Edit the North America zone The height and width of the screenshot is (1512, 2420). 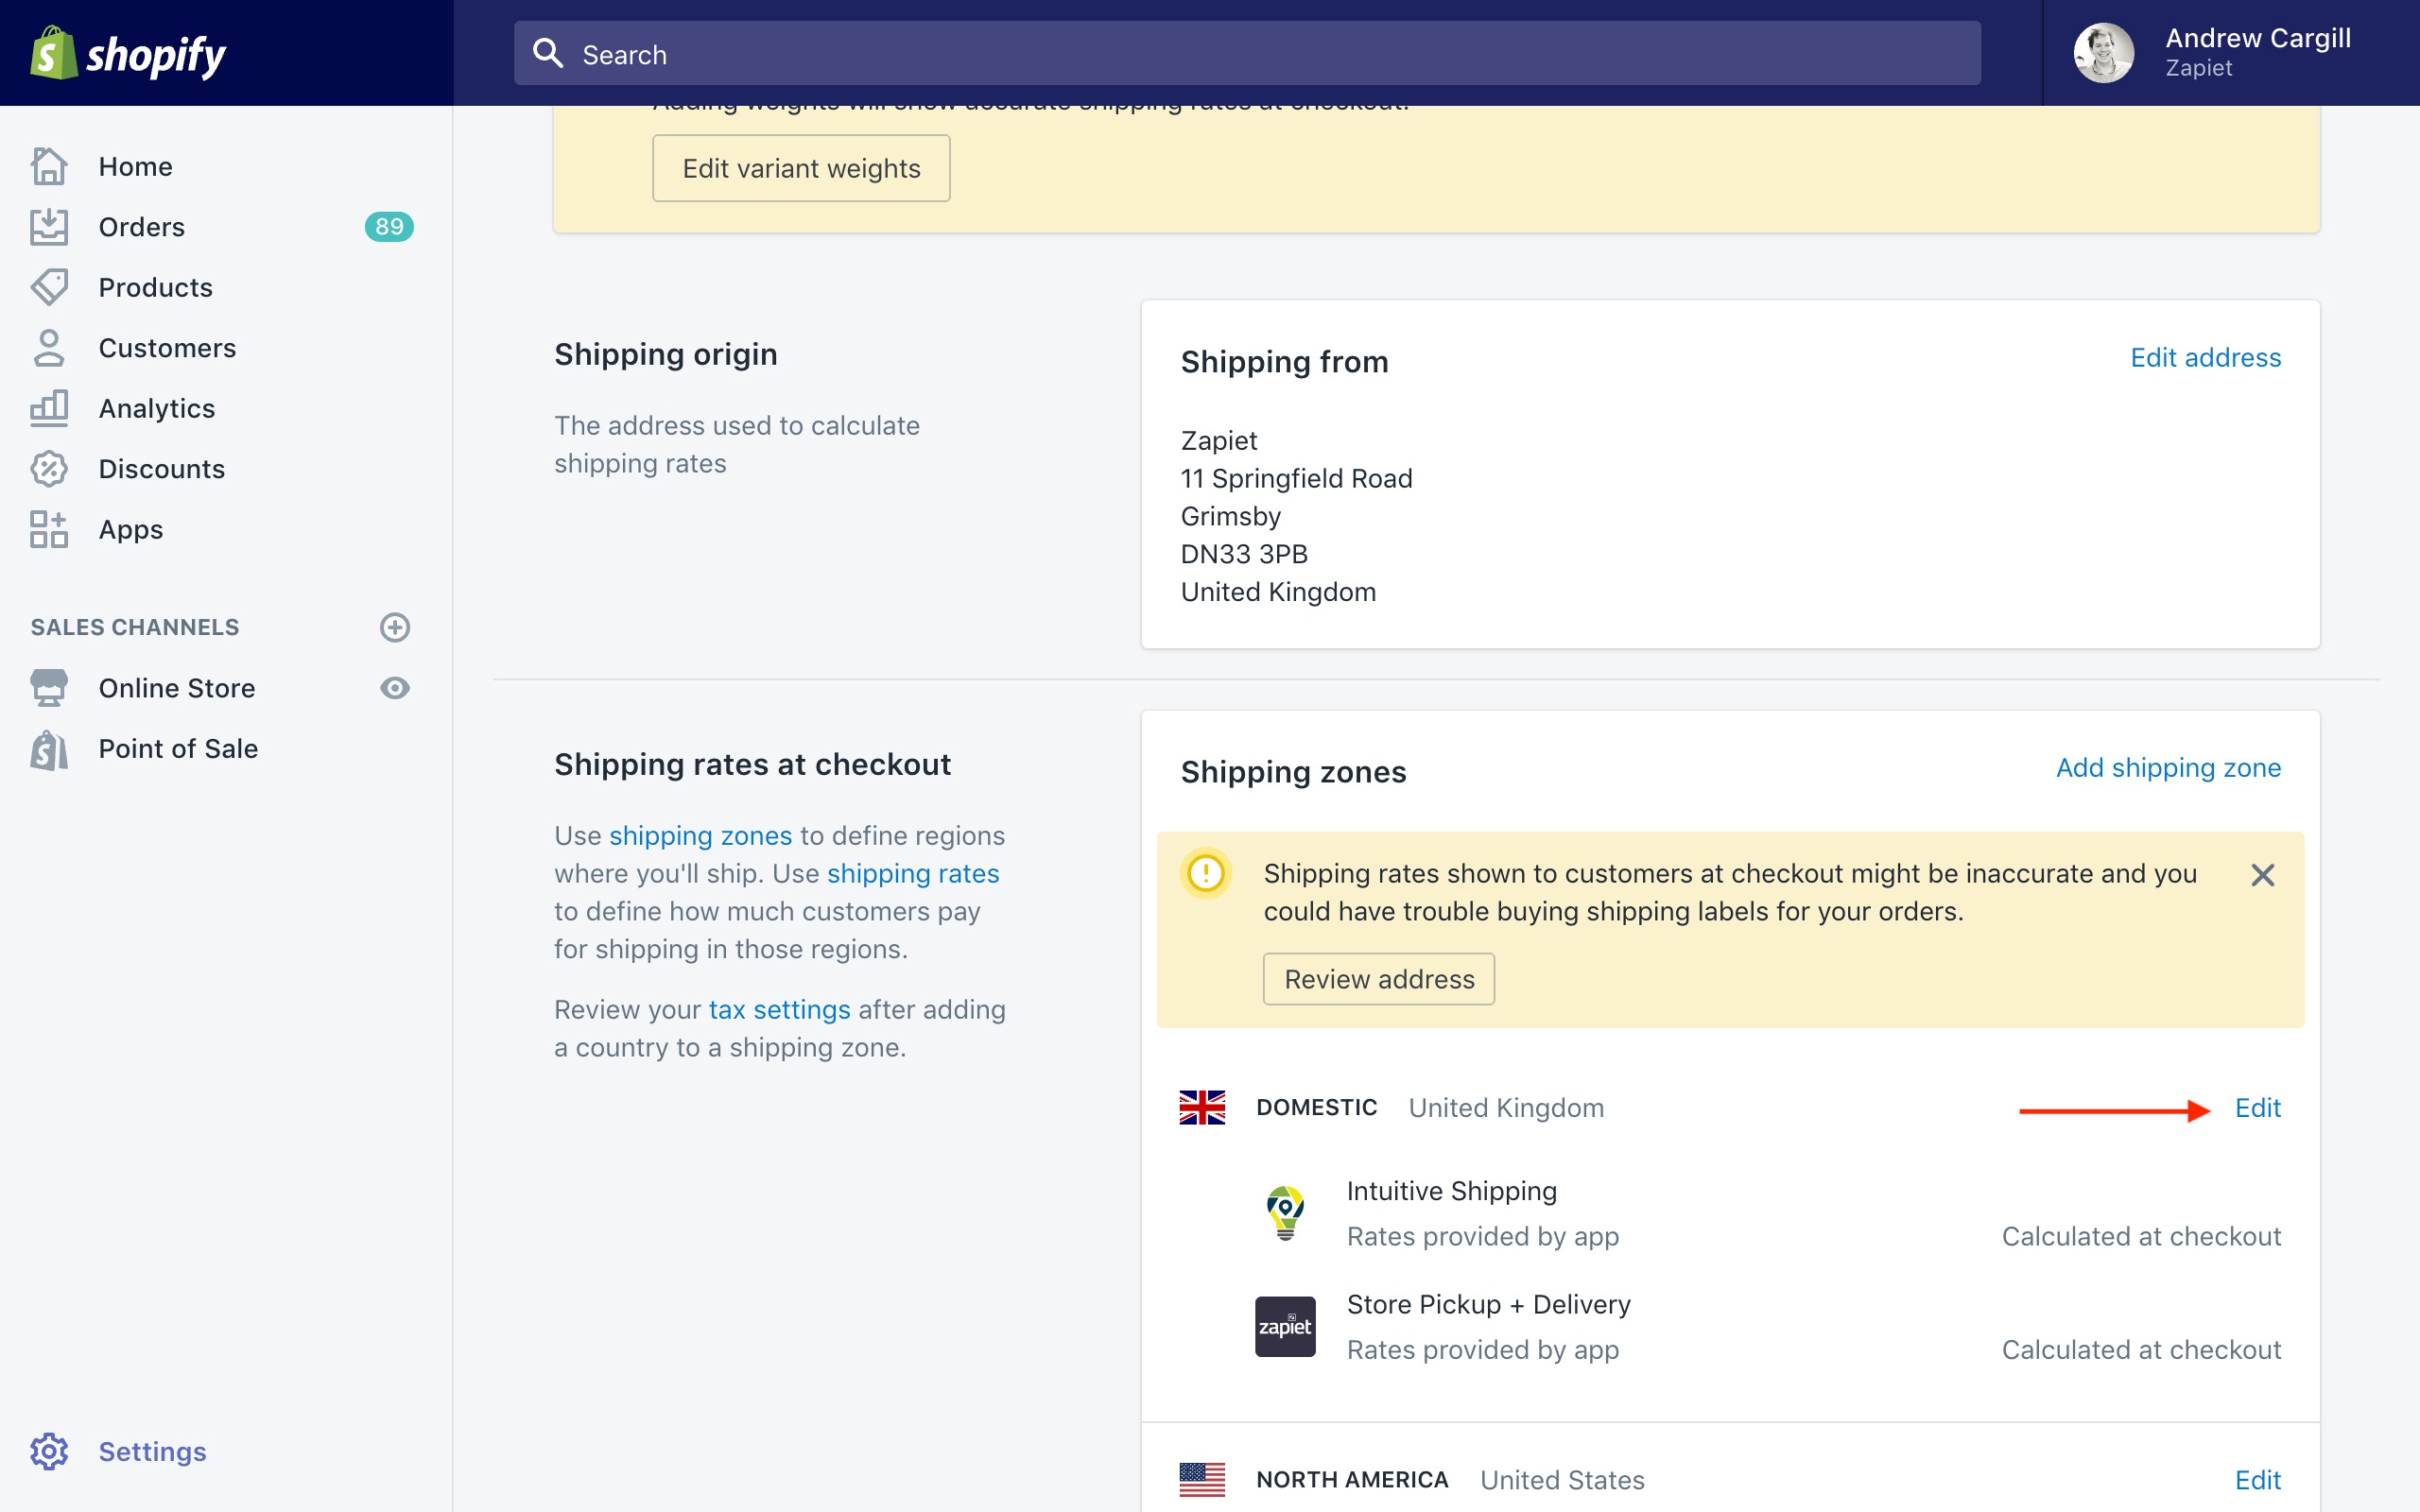coord(2258,1479)
